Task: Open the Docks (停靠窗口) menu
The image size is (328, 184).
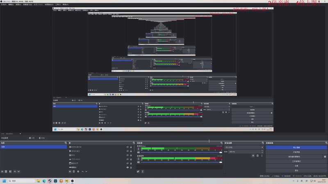Action: [x=27, y=4]
